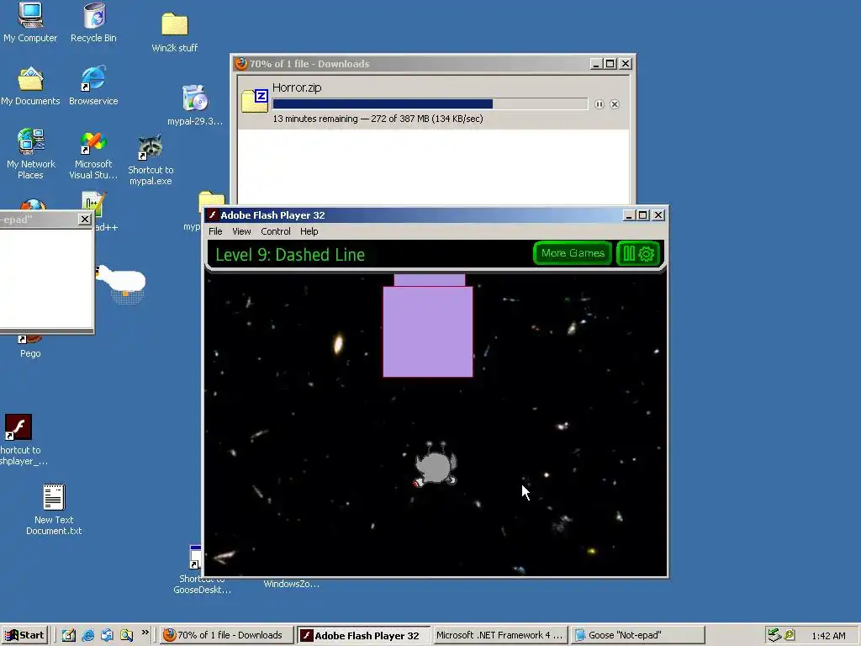The height and width of the screenshot is (646, 861).
Task: Click the Level 9: Dashed Line title
Action: tap(290, 255)
